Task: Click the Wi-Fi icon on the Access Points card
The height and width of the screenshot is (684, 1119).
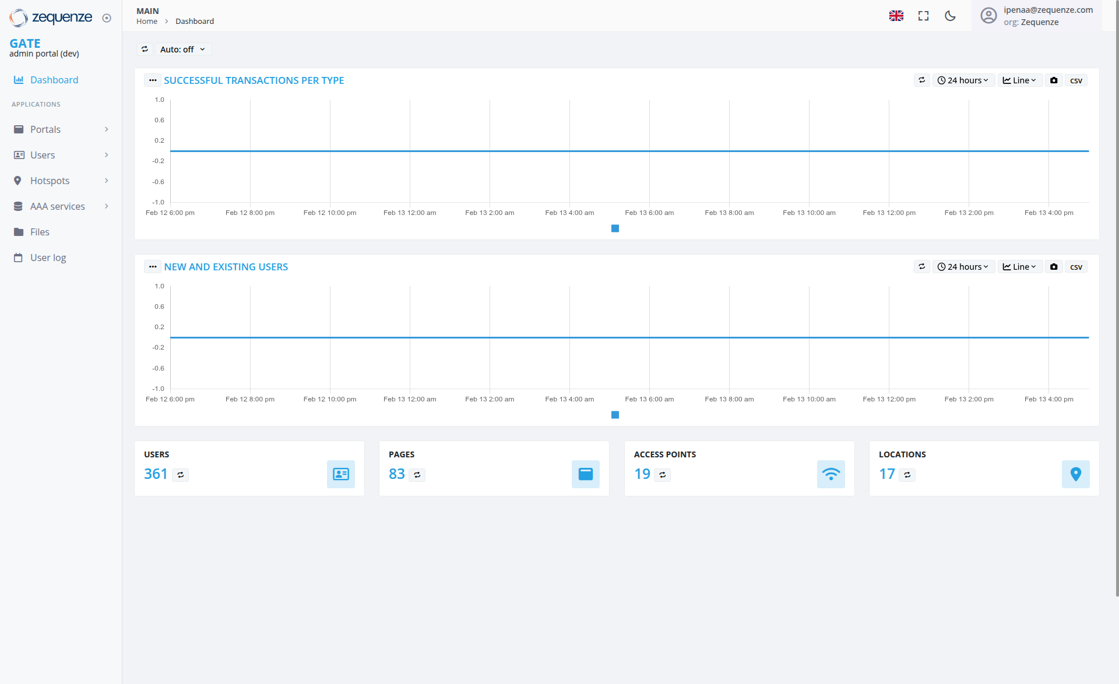Action: [831, 474]
